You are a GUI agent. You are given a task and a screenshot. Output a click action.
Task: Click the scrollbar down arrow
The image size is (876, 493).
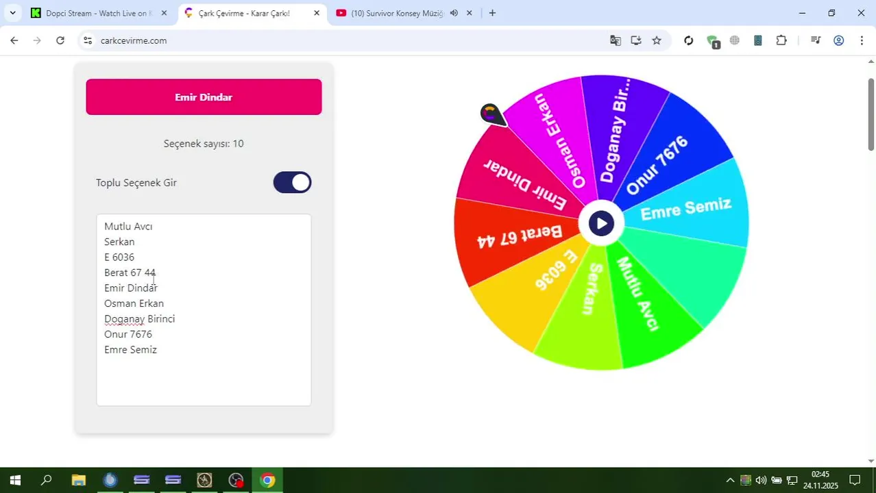tap(871, 462)
